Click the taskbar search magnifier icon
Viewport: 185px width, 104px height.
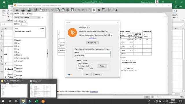10,101
